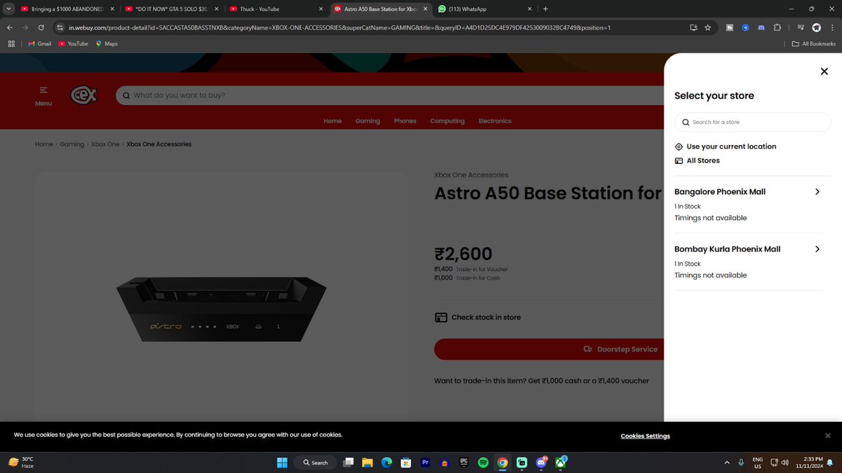The height and width of the screenshot is (473, 842).
Task: Open File Explorer from taskbar
Action: (x=367, y=462)
